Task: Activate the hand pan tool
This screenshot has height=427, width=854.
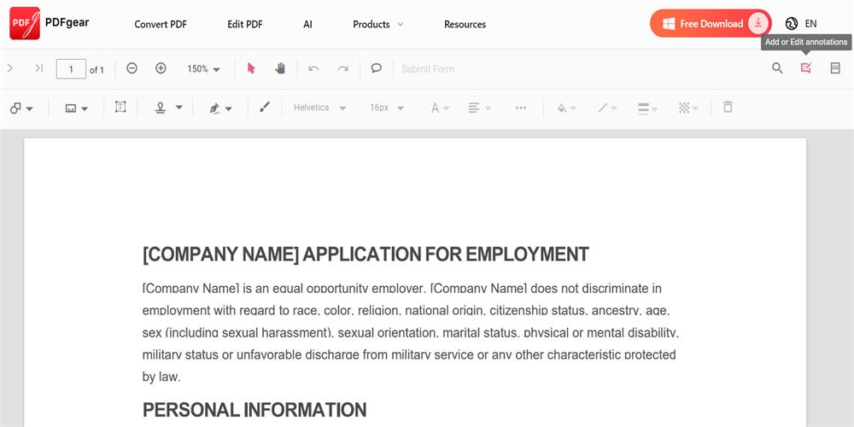Action: (x=280, y=68)
